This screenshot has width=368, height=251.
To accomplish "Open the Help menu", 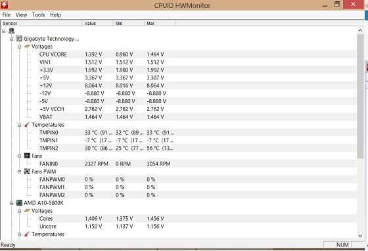I will point(55,14).
